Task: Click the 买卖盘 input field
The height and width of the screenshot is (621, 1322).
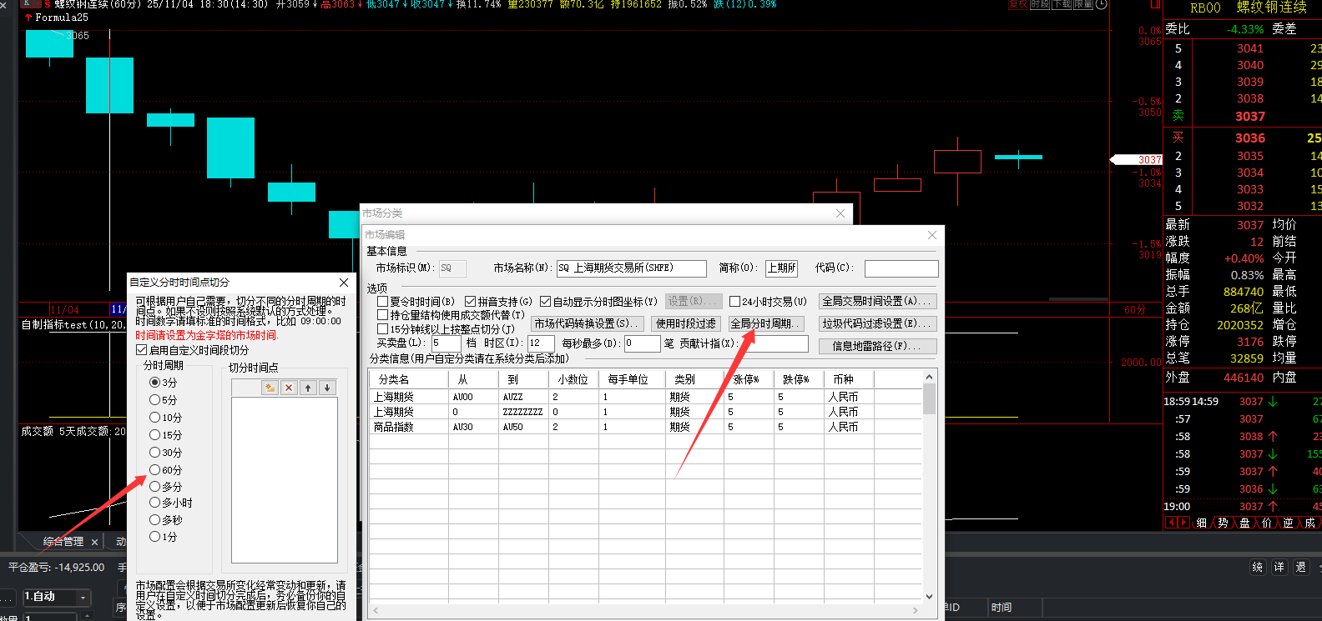Action: pos(446,343)
